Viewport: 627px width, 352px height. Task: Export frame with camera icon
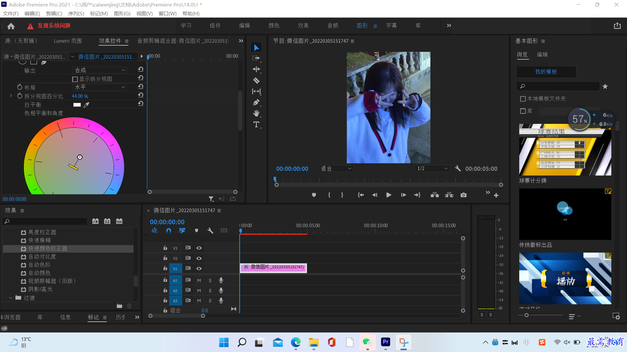[463, 195]
